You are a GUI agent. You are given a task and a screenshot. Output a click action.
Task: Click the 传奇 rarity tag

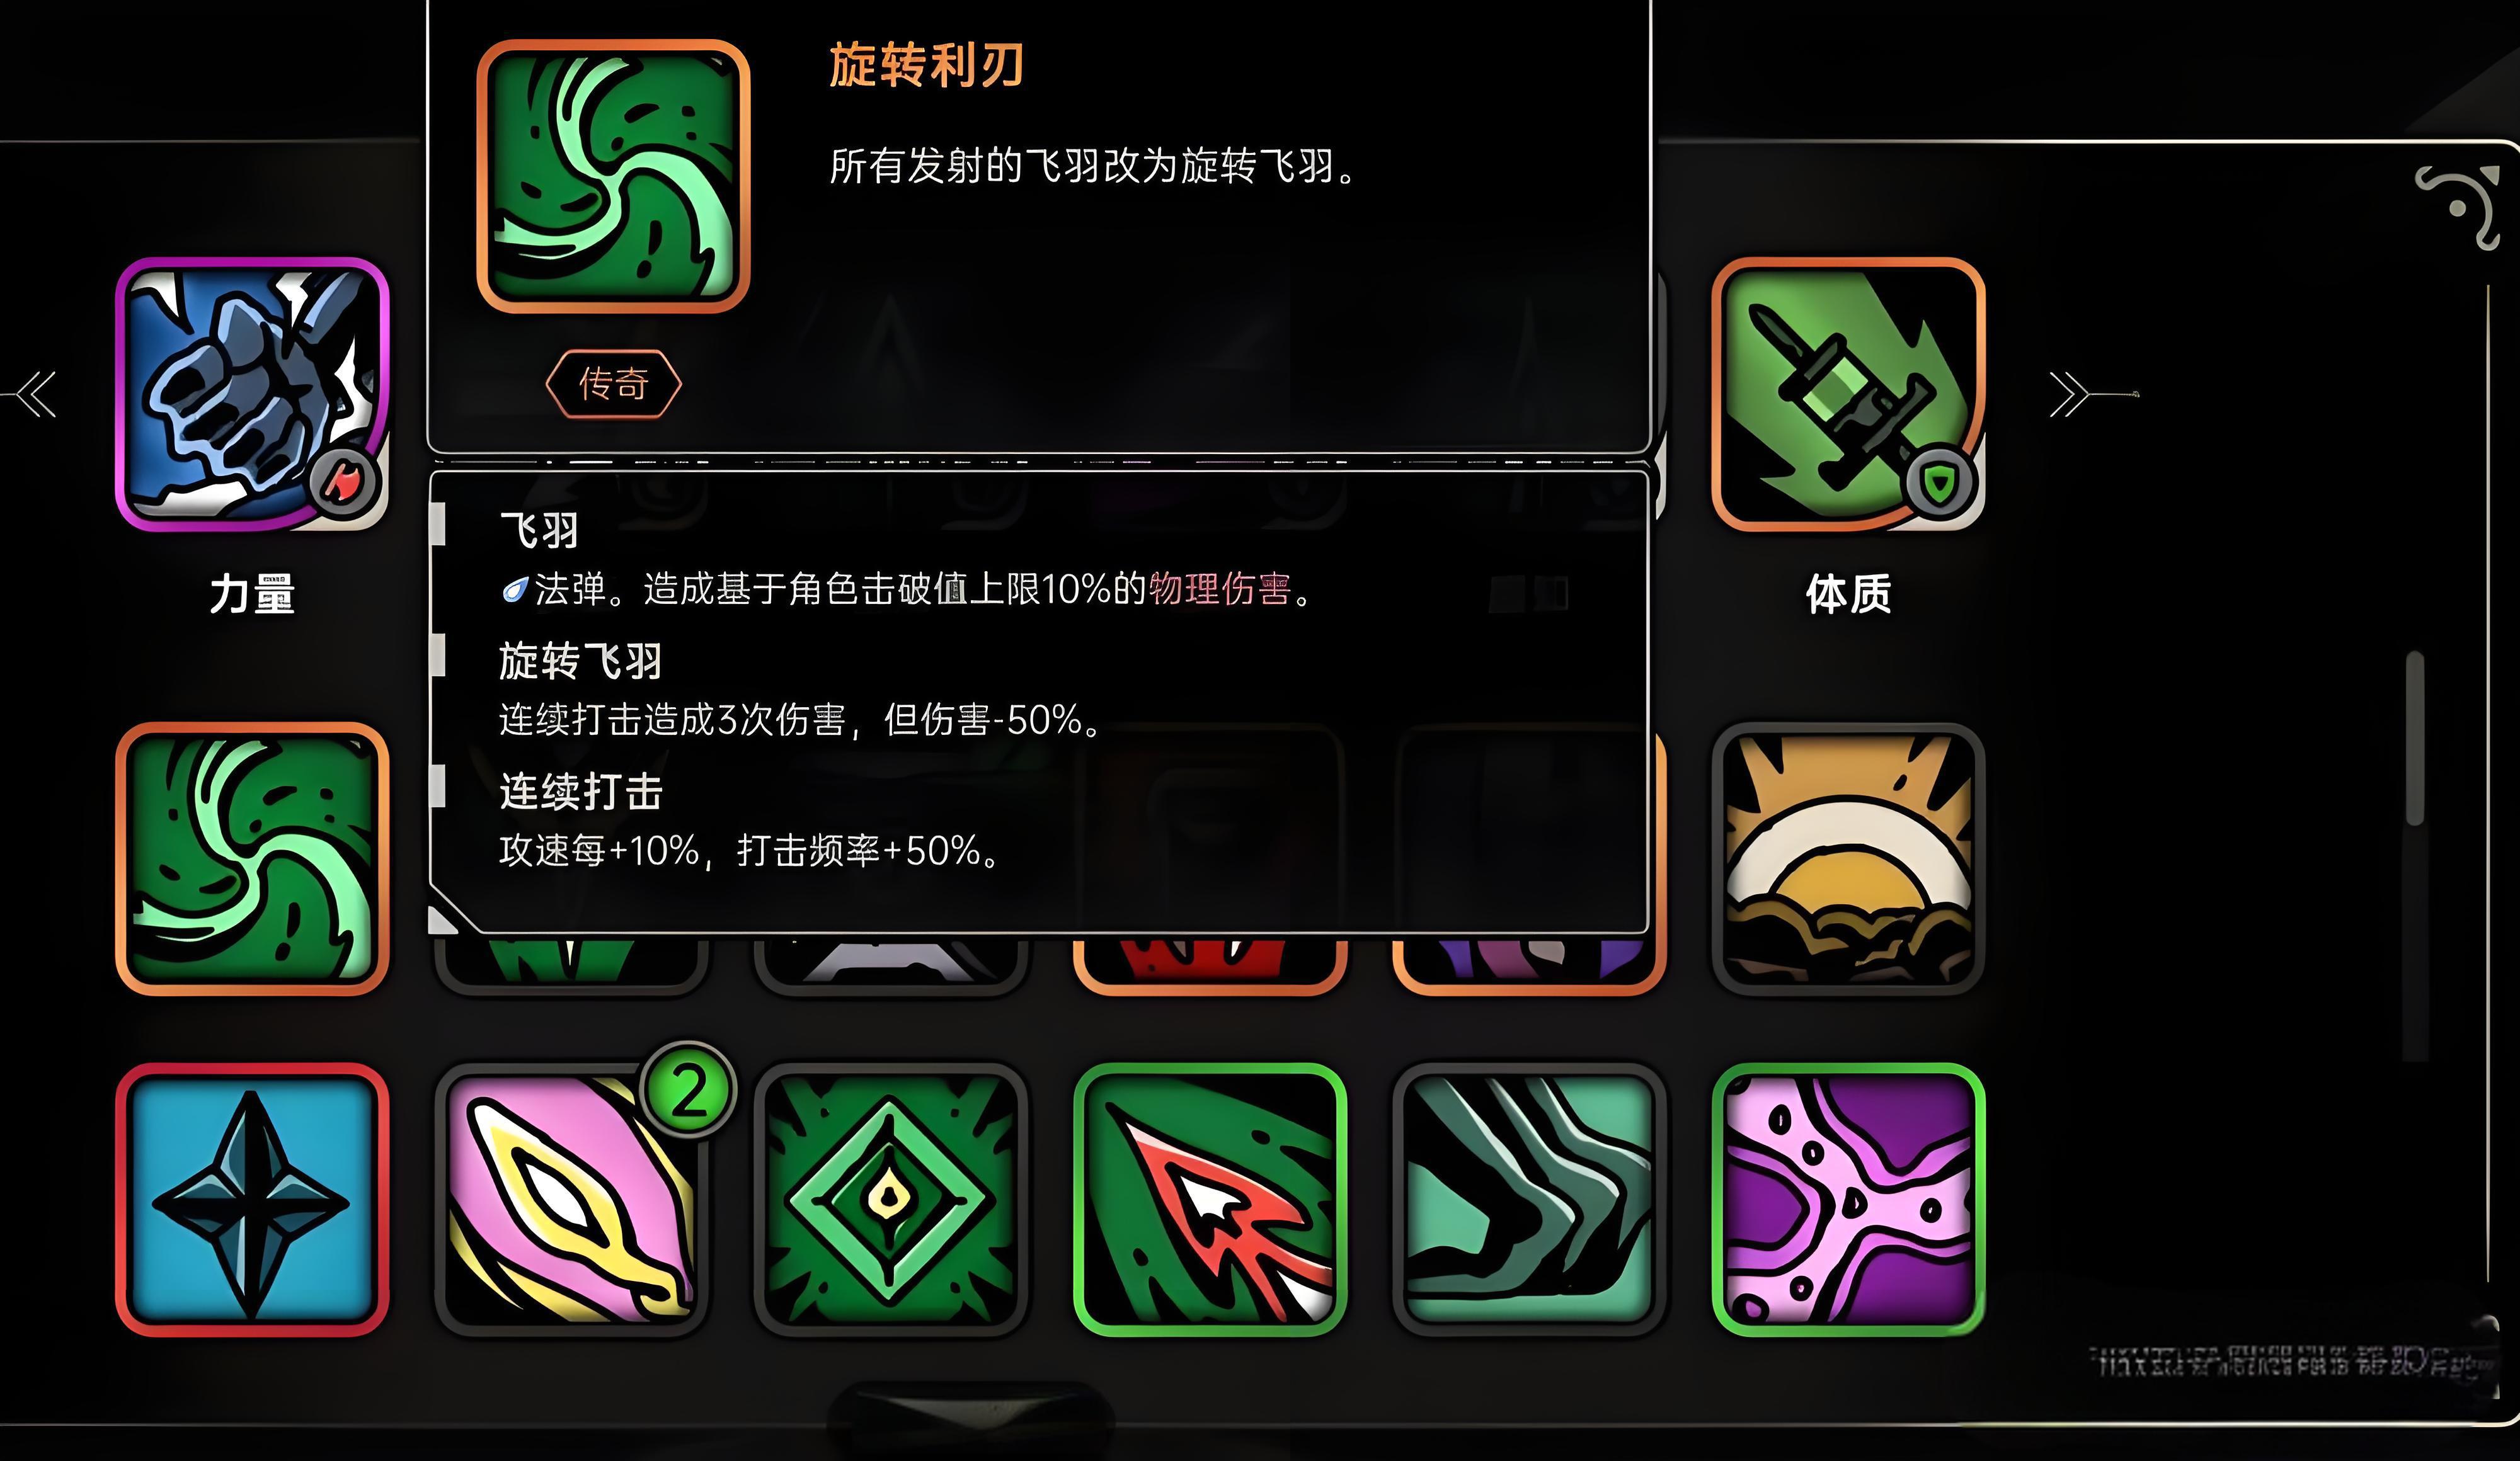click(613, 384)
